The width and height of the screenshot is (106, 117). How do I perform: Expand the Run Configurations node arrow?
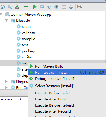coord(7,88)
